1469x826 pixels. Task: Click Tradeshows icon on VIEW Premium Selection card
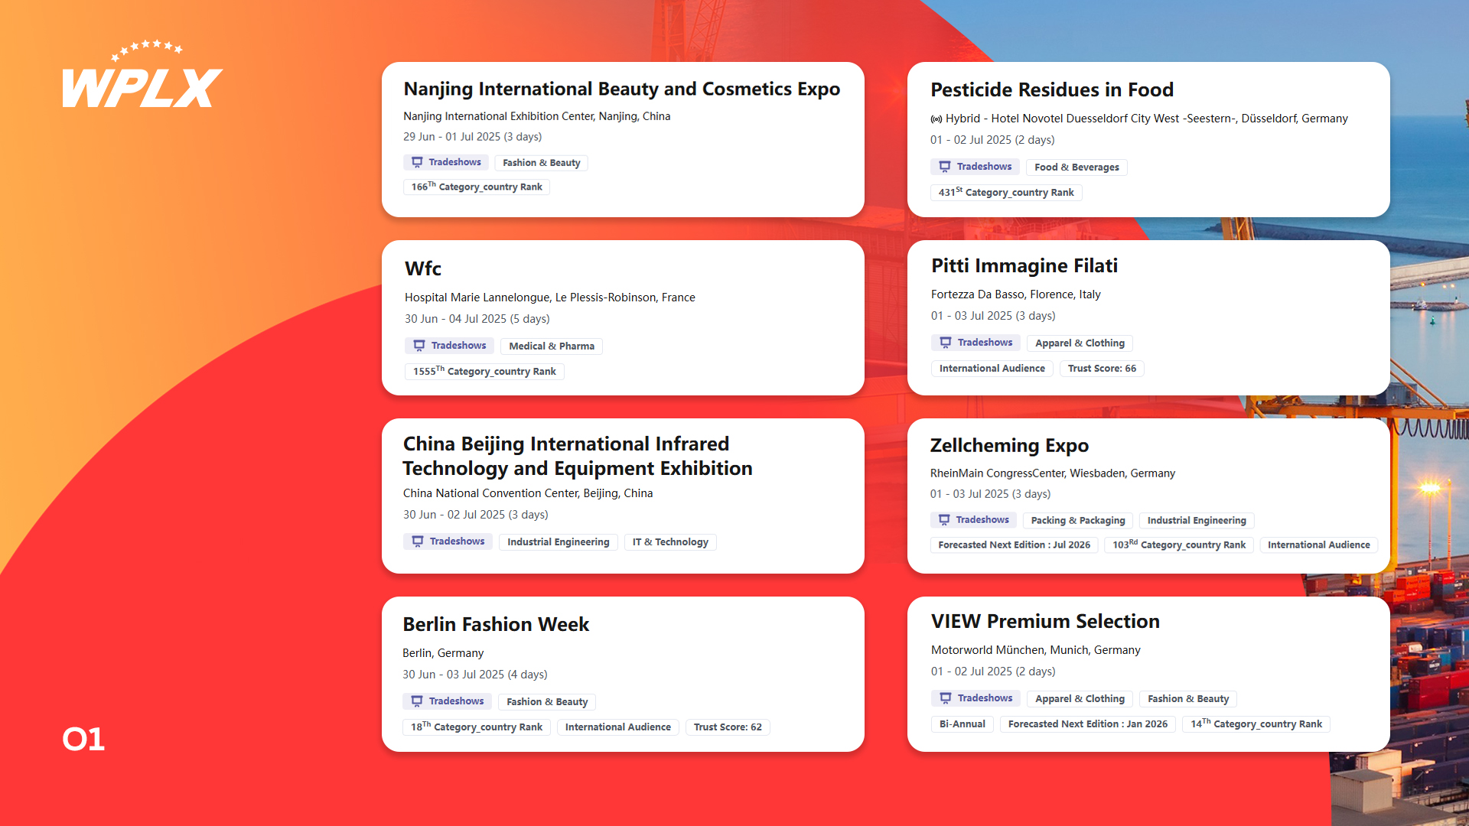[946, 698]
